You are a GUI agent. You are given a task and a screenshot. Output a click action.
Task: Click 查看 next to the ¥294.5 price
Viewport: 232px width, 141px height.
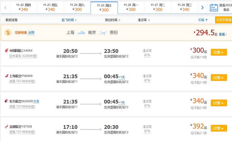[222, 34]
